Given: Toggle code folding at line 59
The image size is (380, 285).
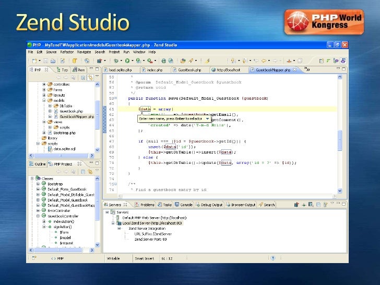Looking at the screenshot, I should click(115, 98).
